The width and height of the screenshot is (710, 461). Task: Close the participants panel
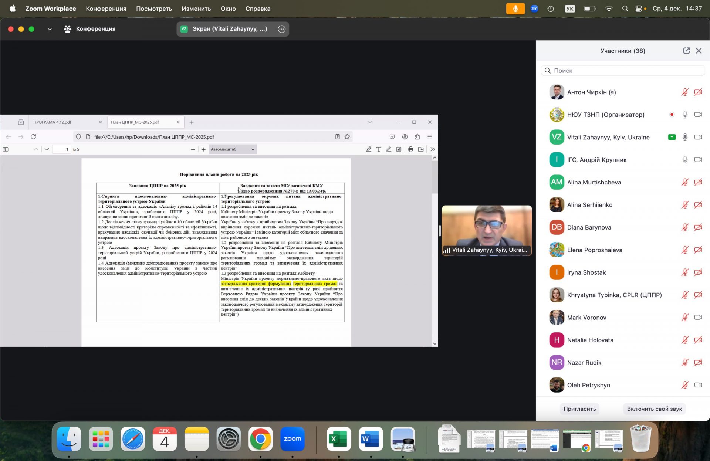pyautogui.click(x=699, y=51)
